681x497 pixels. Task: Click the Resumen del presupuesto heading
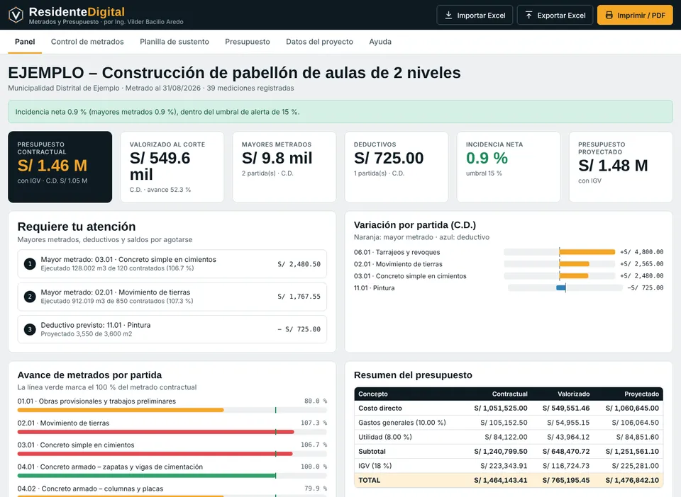(413, 375)
